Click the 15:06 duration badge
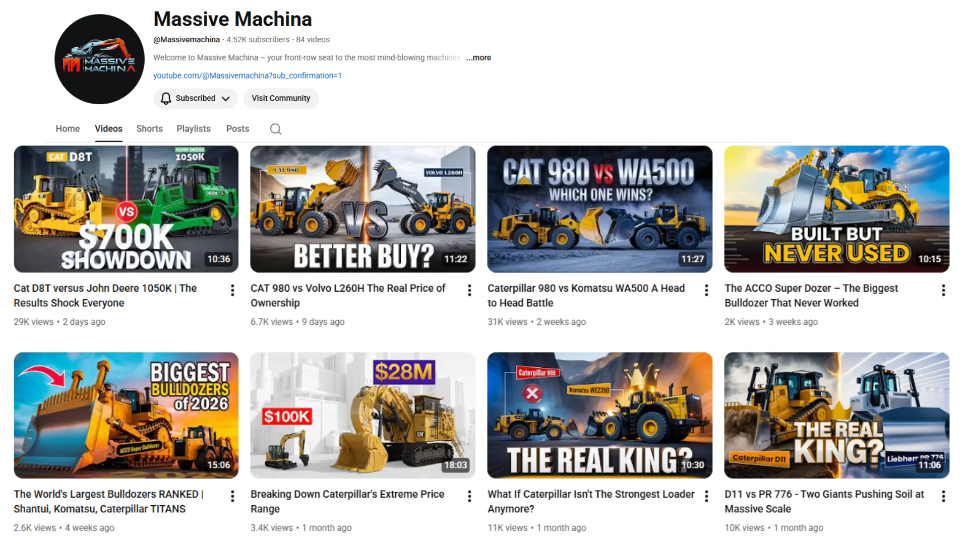This screenshot has height=544, width=968. 219,465
